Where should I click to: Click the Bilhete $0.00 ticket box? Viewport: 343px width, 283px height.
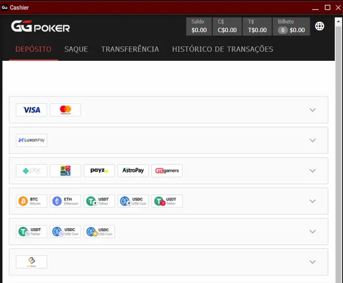(292, 26)
